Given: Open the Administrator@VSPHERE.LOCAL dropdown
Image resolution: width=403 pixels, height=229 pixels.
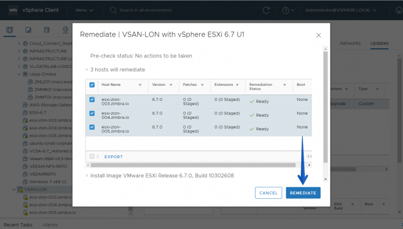Looking at the screenshot, I should click(340, 10).
